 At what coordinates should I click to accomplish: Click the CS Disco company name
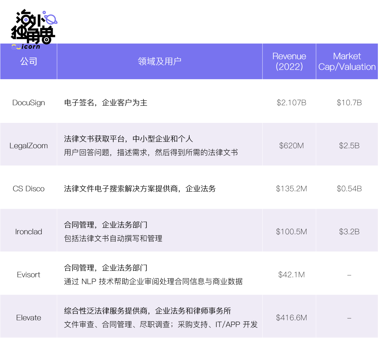point(28,189)
